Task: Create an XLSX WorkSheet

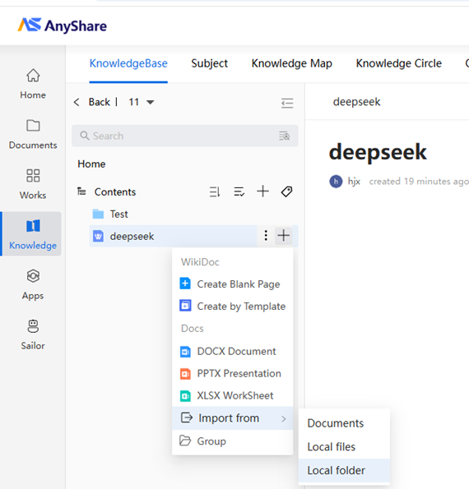Action: pyautogui.click(x=232, y=396)
